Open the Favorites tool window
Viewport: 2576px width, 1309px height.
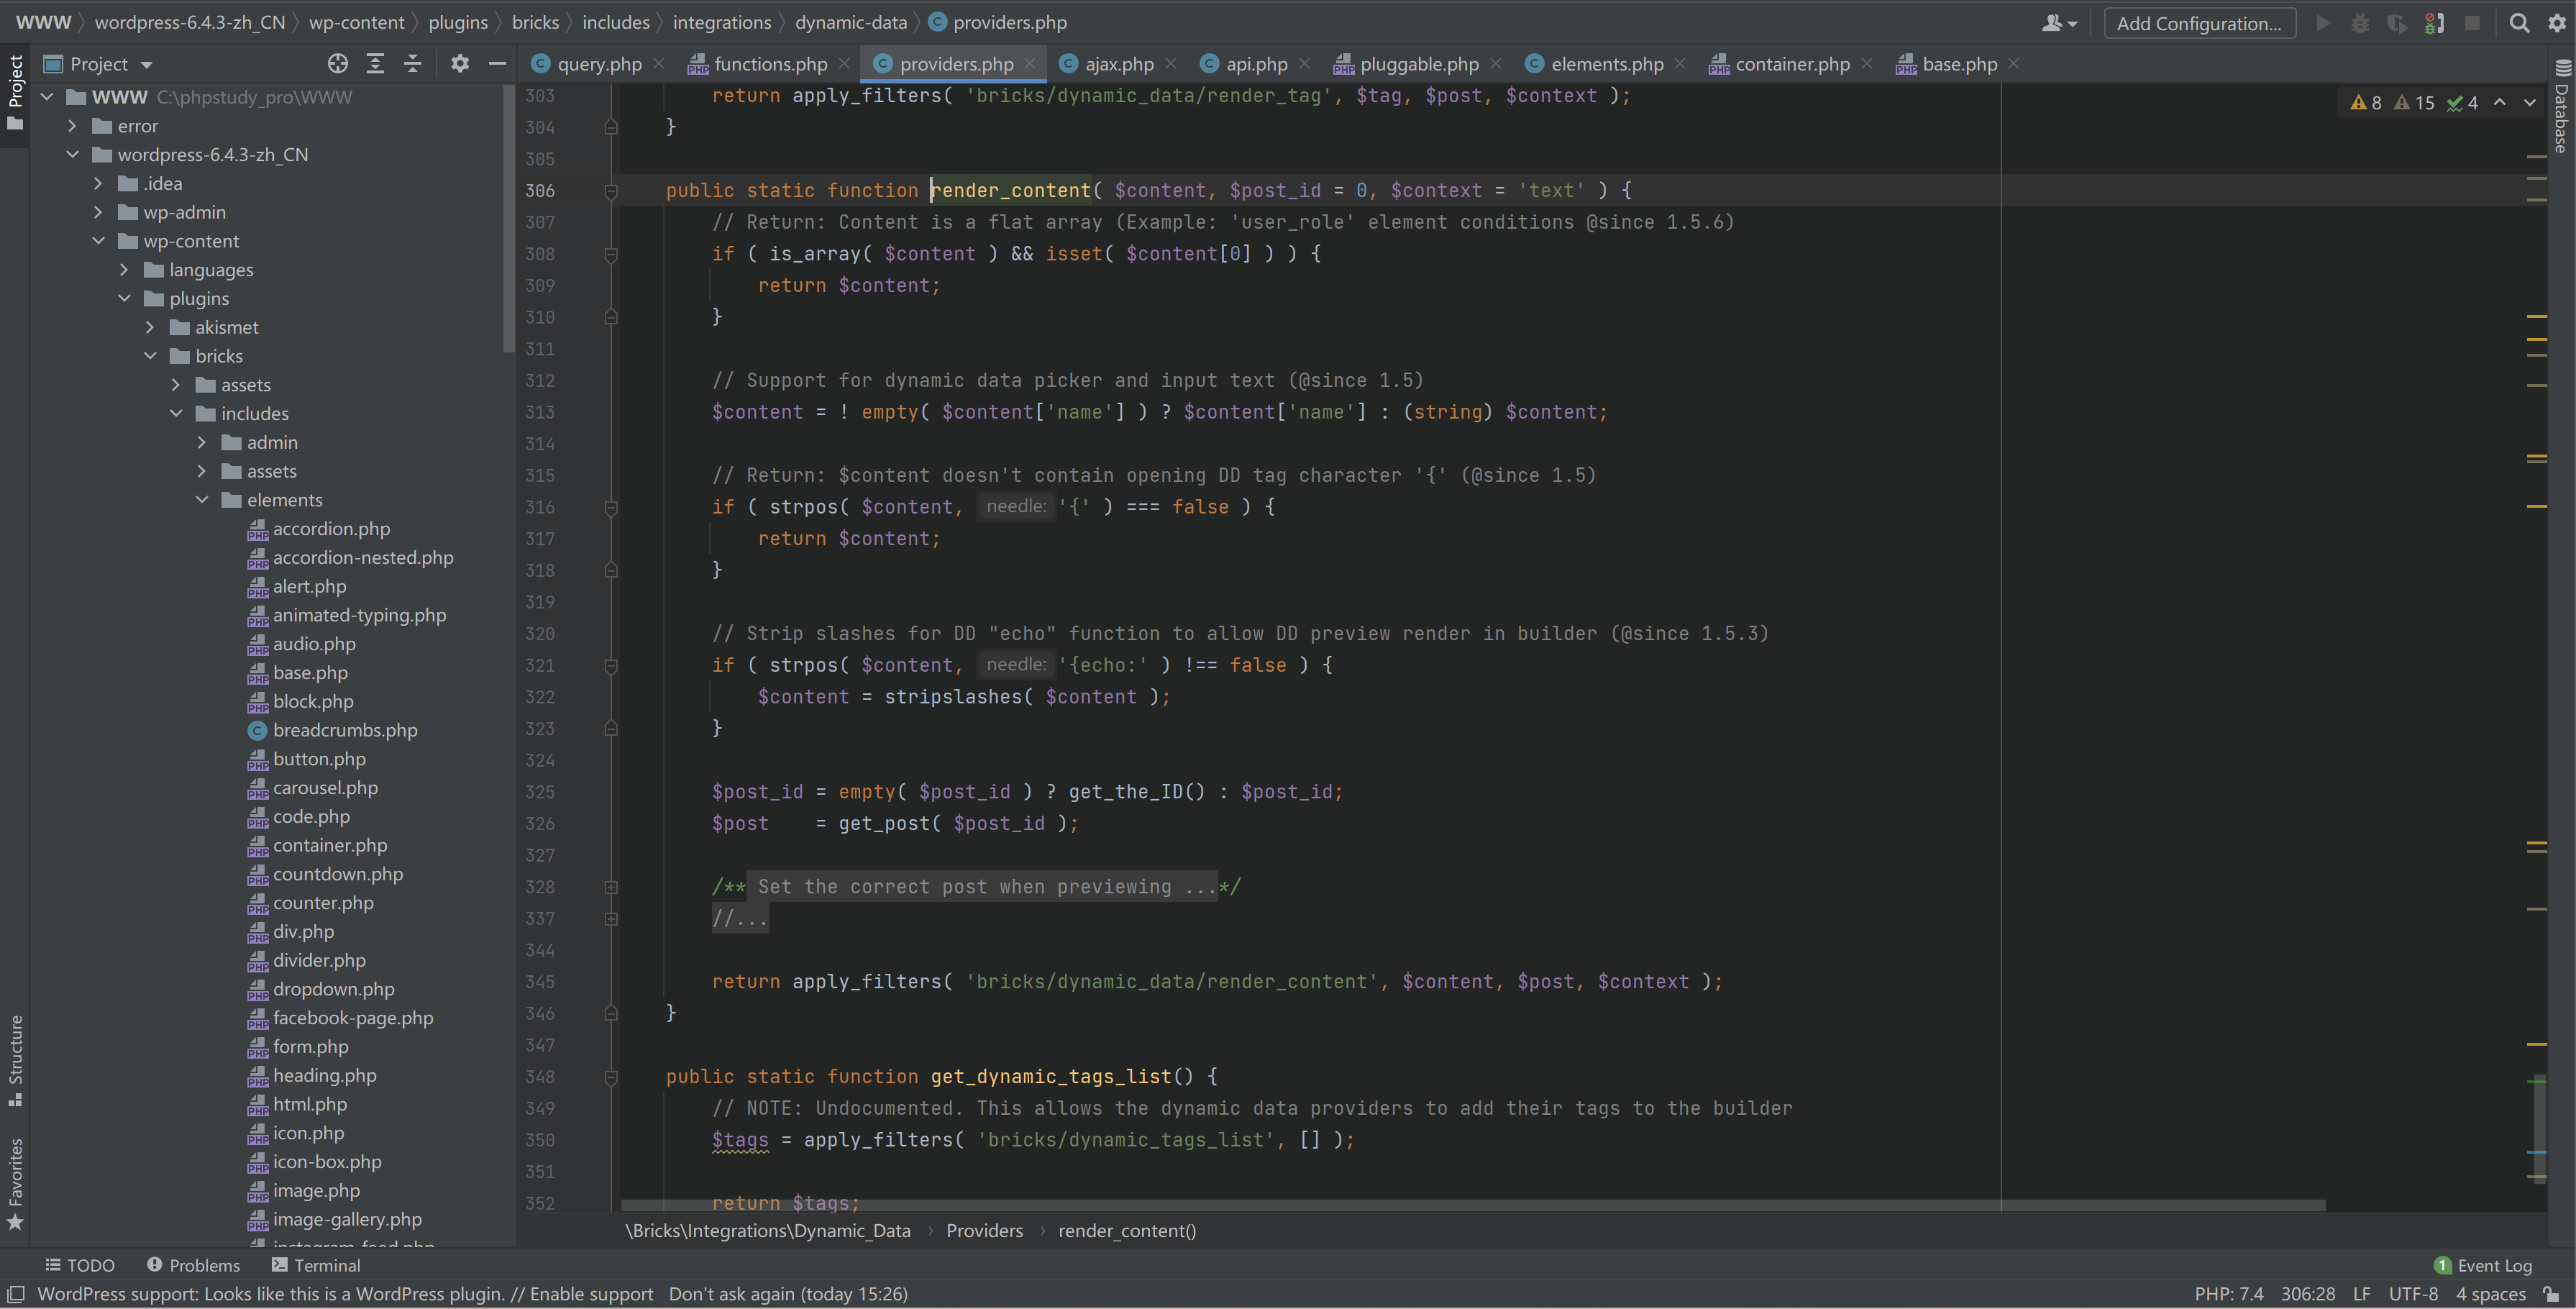point(15,1184)
